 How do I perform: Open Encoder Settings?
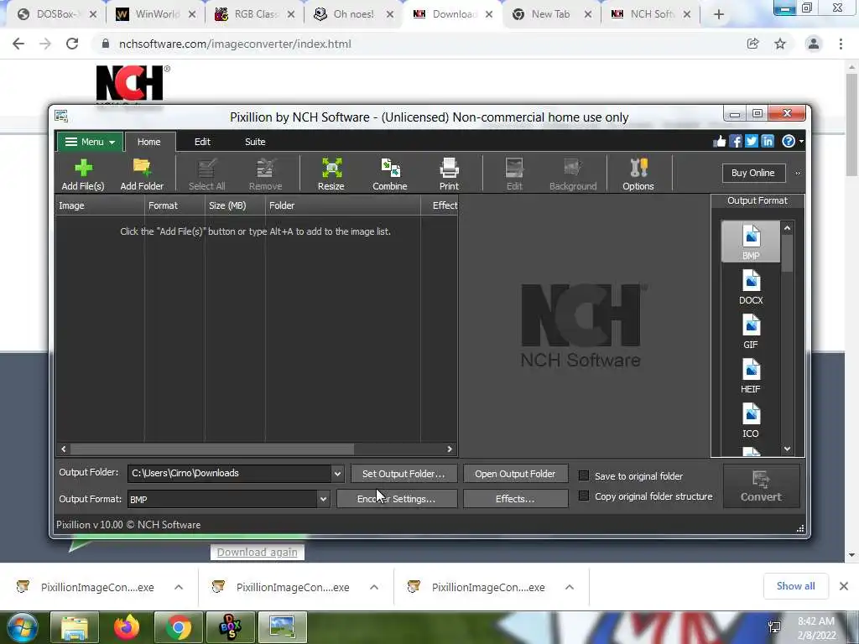(x=397, y=499)
